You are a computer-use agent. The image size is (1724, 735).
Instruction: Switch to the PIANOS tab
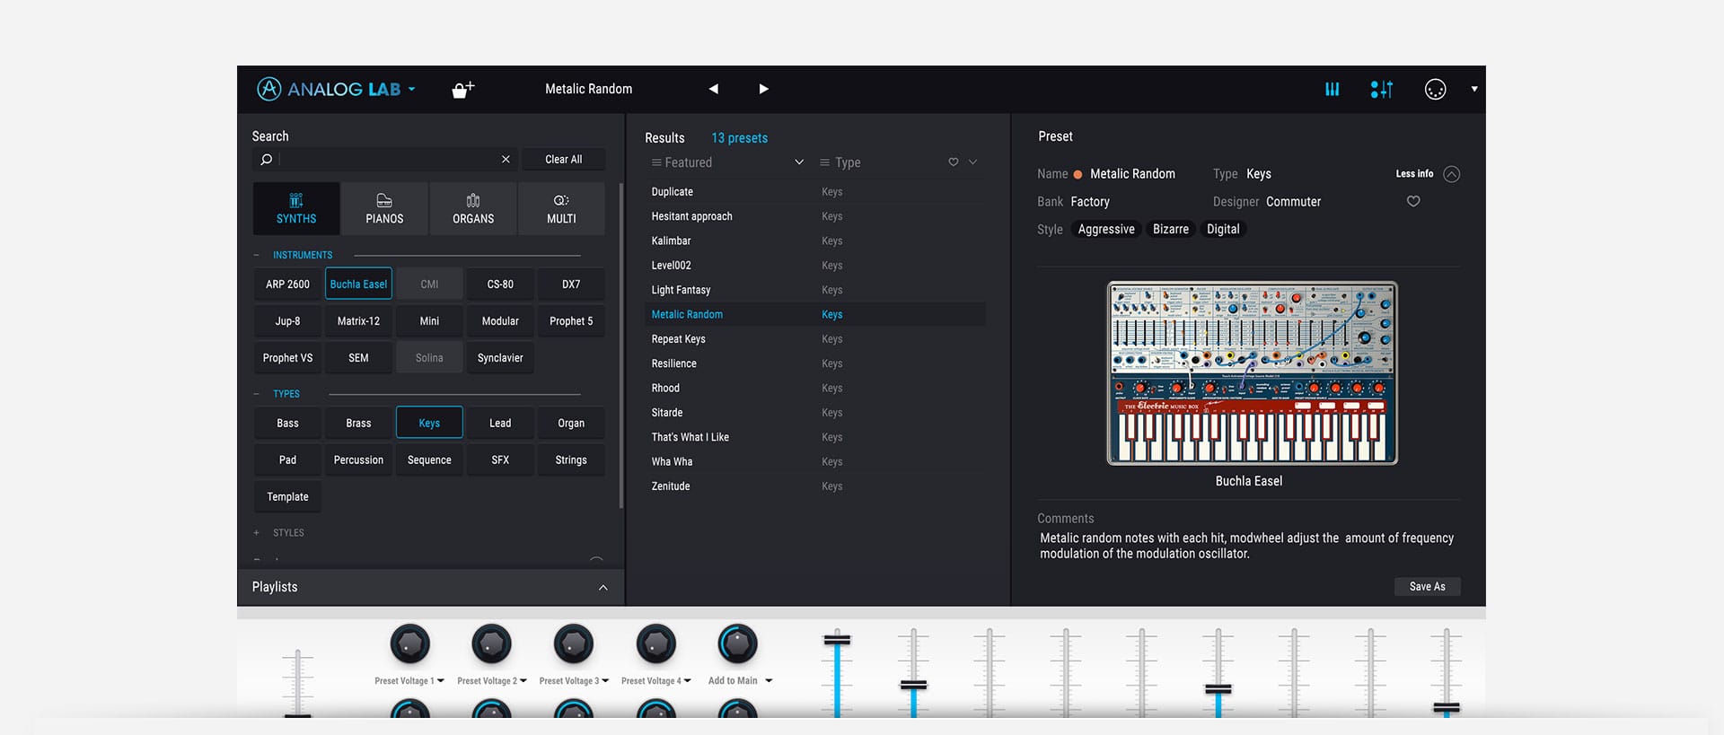click(x=384, y=208)
